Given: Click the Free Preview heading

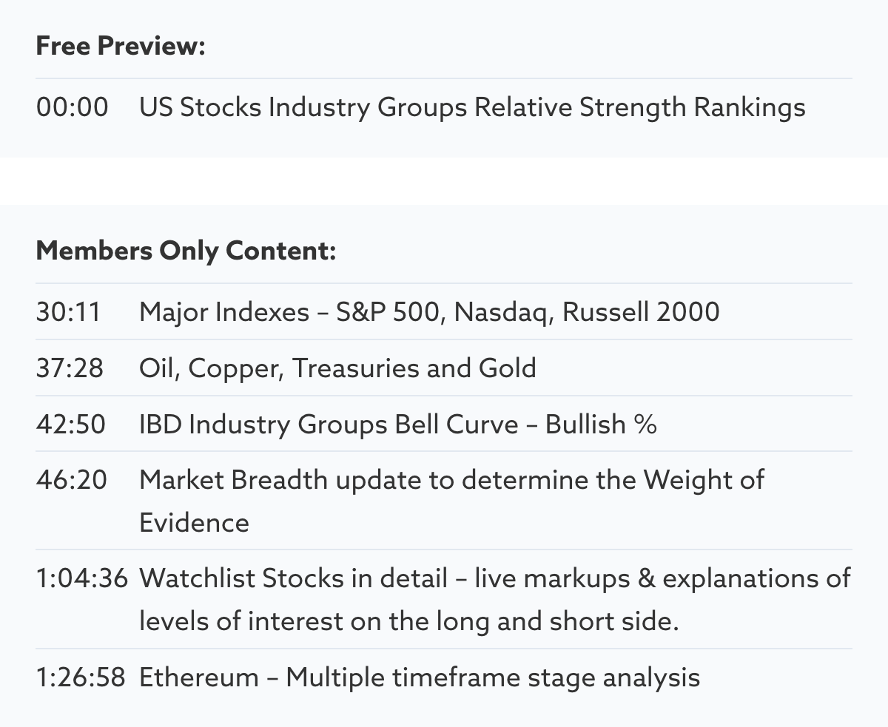Looking at the screenshot, I should [121, 47].
